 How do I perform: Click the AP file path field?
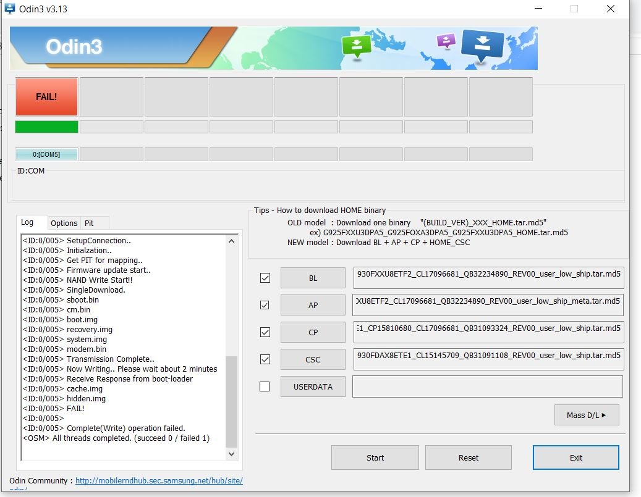pyautogui.click(x=488, y=305)
